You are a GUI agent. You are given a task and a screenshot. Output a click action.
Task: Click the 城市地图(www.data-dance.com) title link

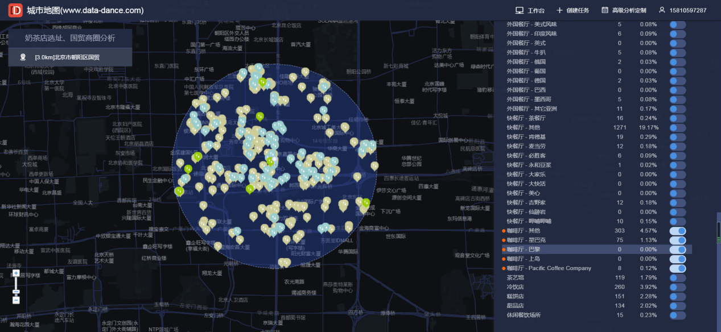85,10
